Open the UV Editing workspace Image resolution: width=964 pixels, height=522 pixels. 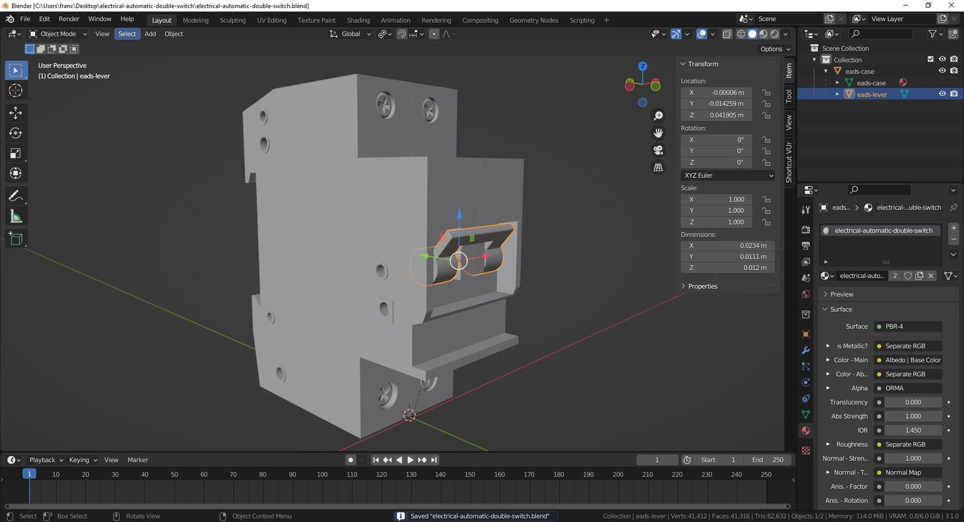point(272,20)
